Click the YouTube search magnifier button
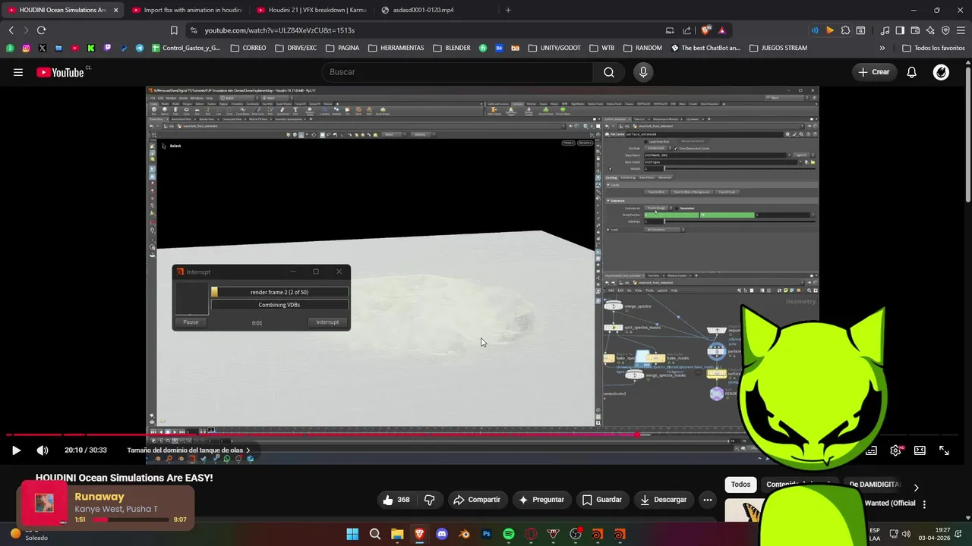 [609, 72]
